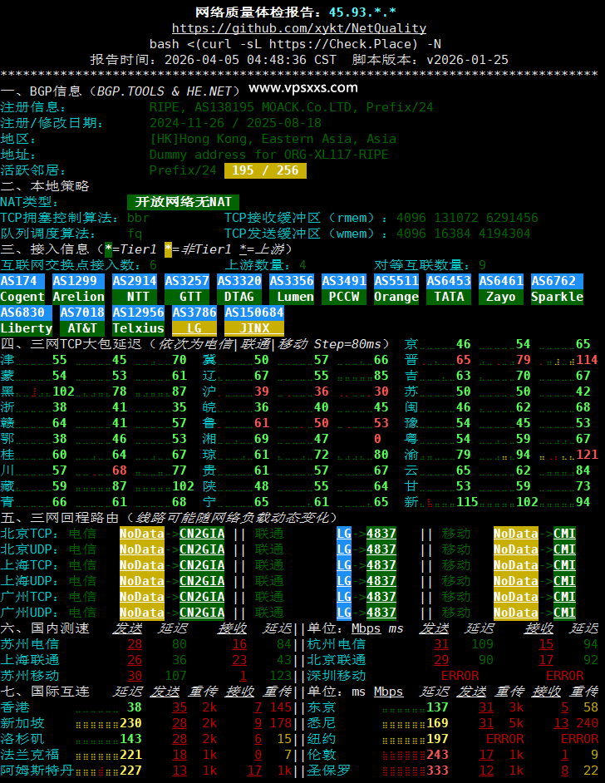The image size is (605, 783).
Task: Click the yellow 195 / 256 neighbor badge
Action: pos(265,170)
